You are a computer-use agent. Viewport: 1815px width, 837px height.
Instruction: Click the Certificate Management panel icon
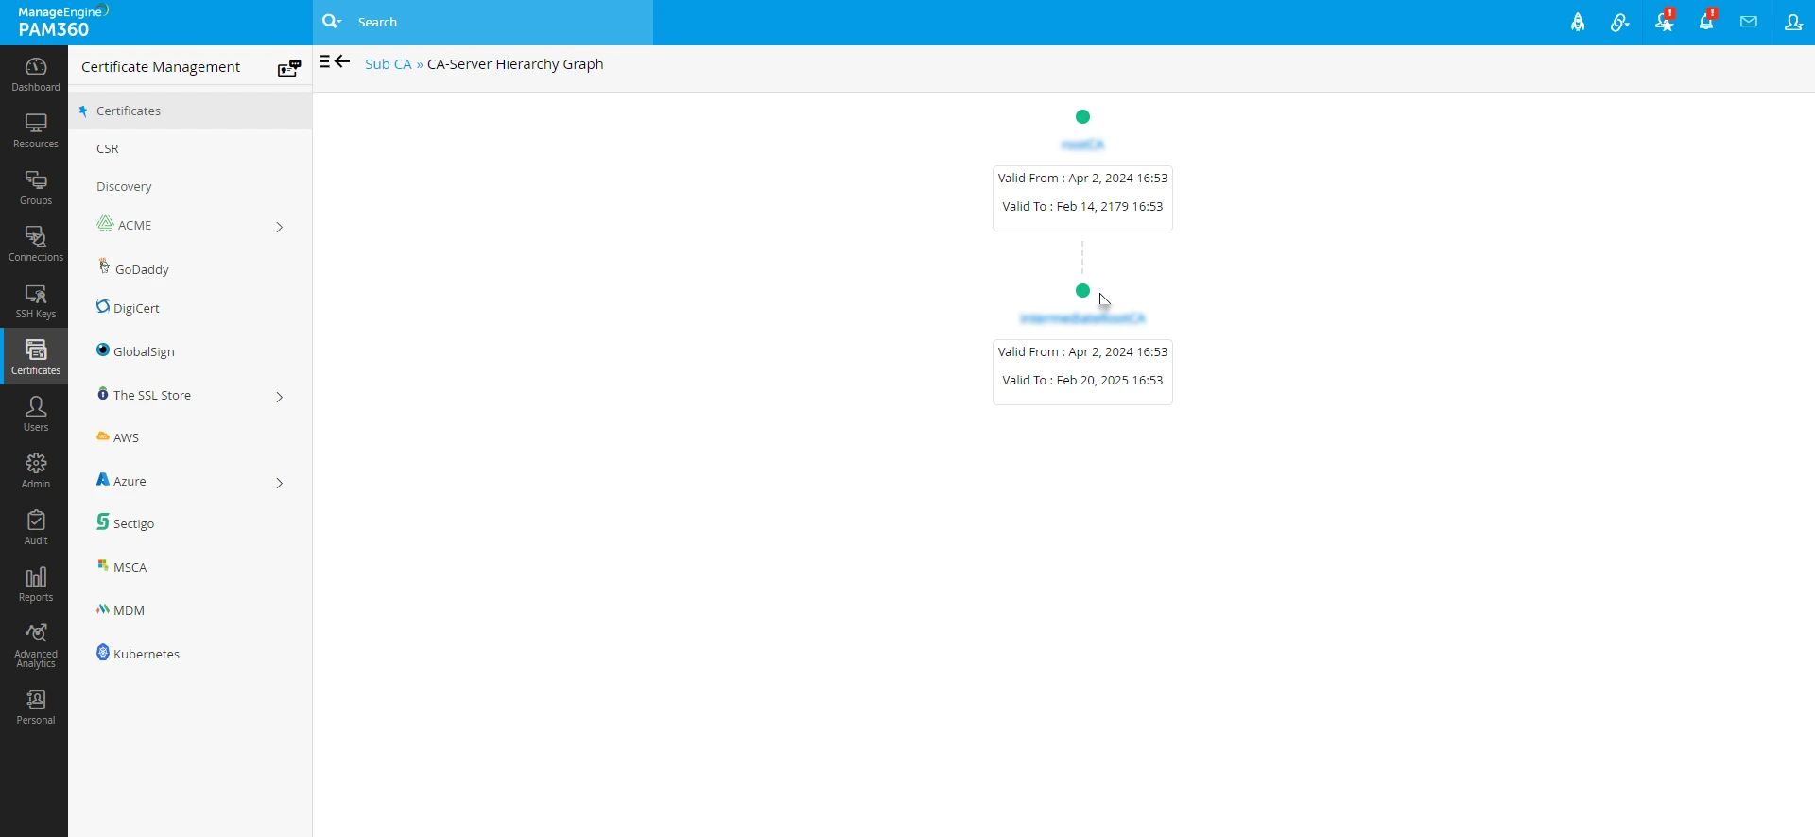289,68
